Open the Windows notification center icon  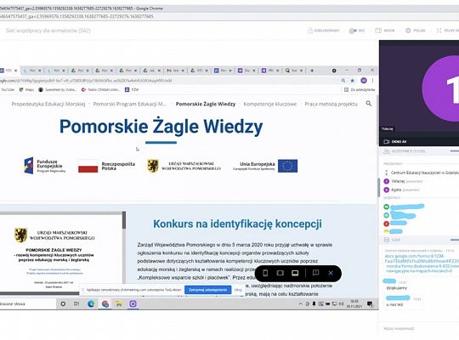[x=370, y=304]
